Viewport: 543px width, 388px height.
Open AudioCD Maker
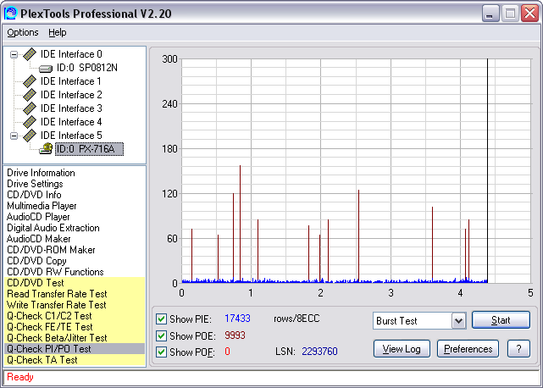tap(38, 239)
